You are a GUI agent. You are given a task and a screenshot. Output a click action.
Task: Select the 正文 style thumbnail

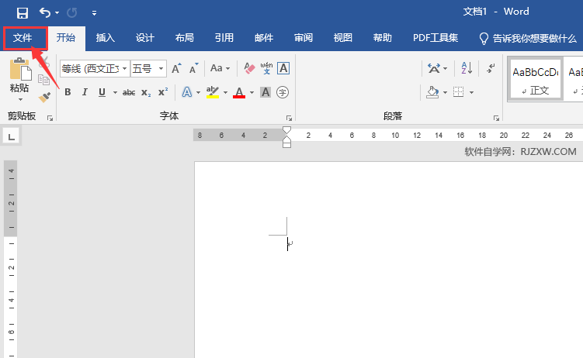pyautogui.click(x=536, y=78)
